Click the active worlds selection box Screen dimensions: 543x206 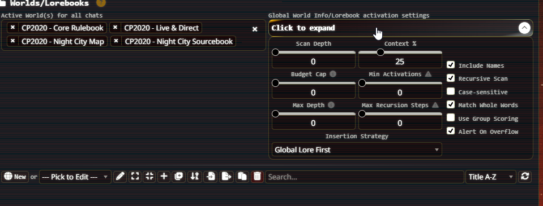coord(133,35)
